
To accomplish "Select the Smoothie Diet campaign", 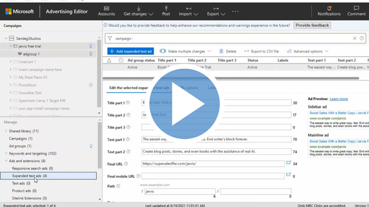I will coord(30,93).
